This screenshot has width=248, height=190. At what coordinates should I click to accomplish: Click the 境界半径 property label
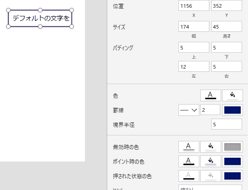click(x=124, y=125)
